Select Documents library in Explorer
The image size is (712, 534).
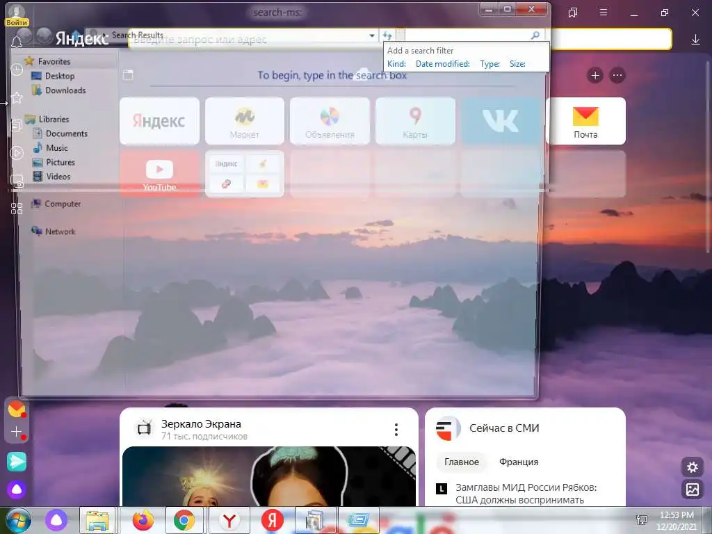click(66, 133)
